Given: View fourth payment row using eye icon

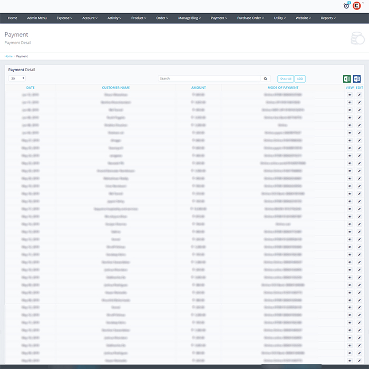Looking at the screenshot, I should pyautogui.click(x=349, y=118).
